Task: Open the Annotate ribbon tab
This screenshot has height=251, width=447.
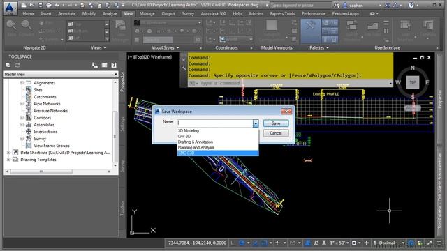Action: pyautogui.click(x=67, y=14)
